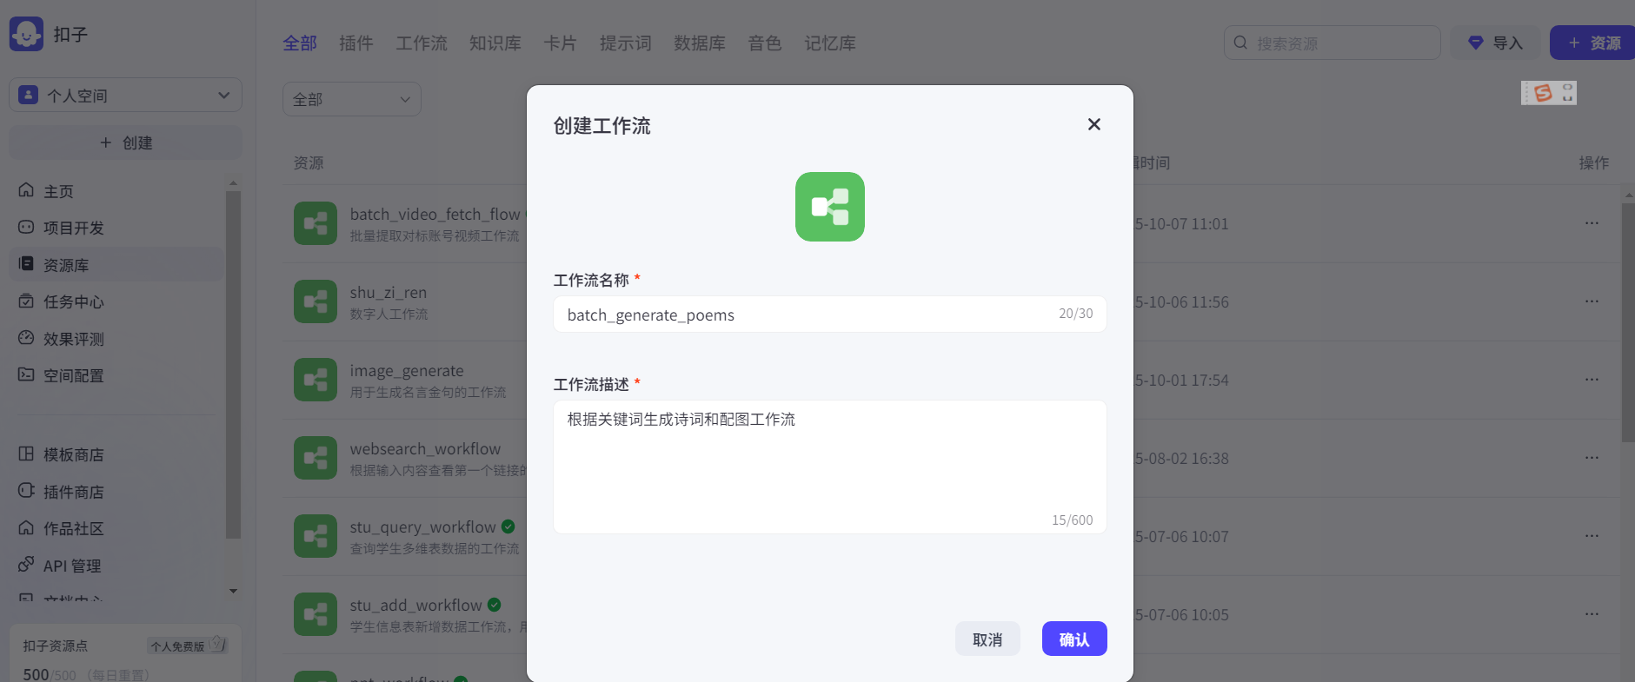
Task: Close the 创建工作流 dialog
Action: [x=1094, y=124]
